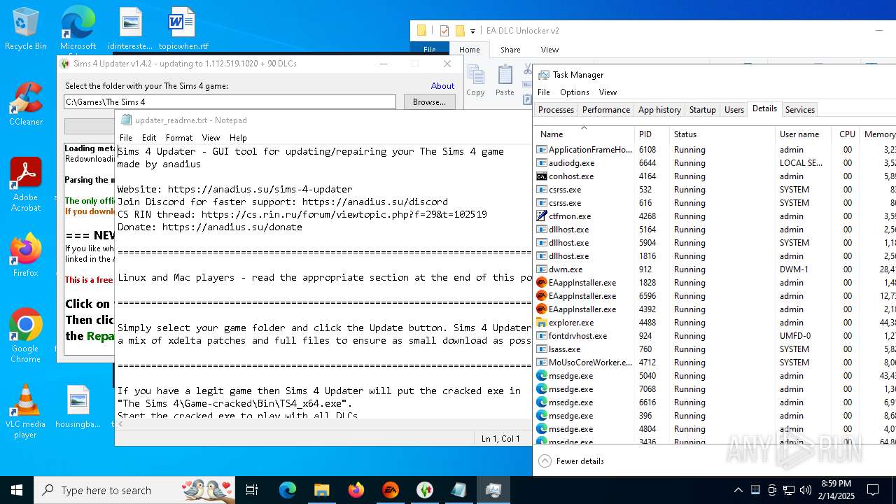Open Task Manager File menu
This screenshot has width=896, height=504.
(544, 92)
